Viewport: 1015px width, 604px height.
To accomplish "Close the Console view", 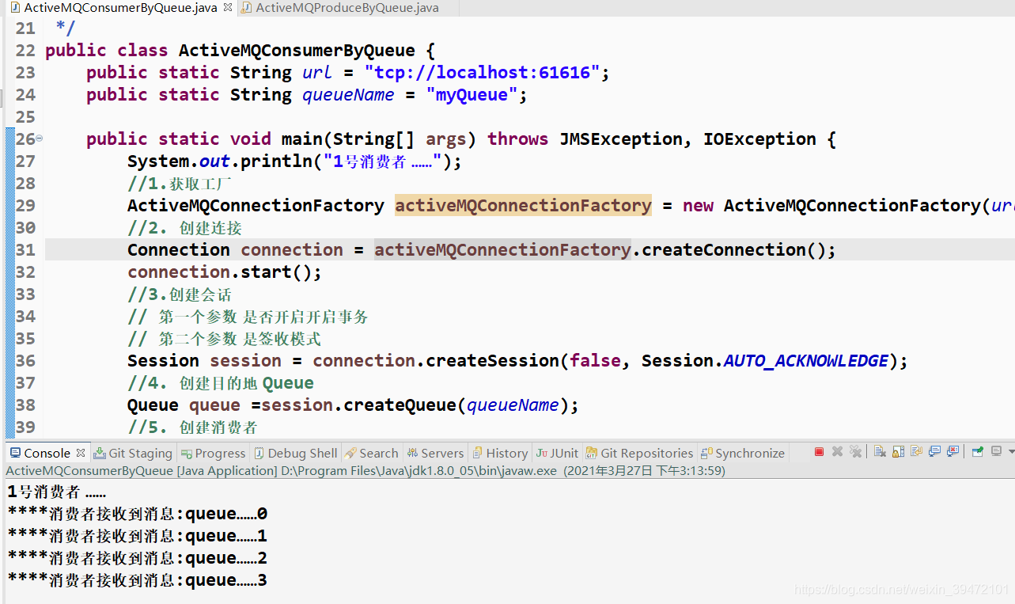I will [81, 453].
